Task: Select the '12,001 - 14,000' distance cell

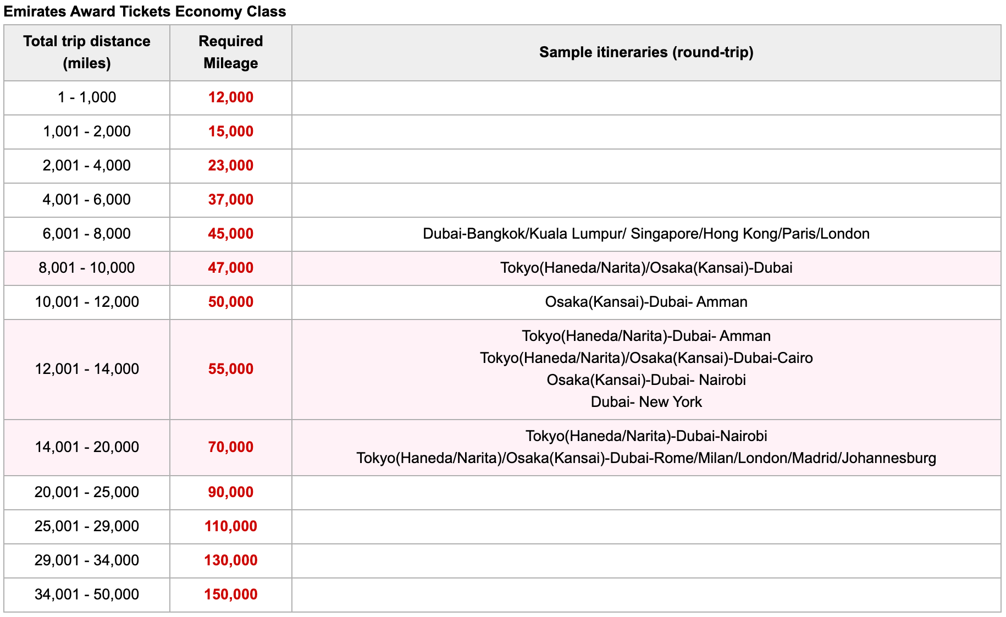Action: tap(87, 369)
